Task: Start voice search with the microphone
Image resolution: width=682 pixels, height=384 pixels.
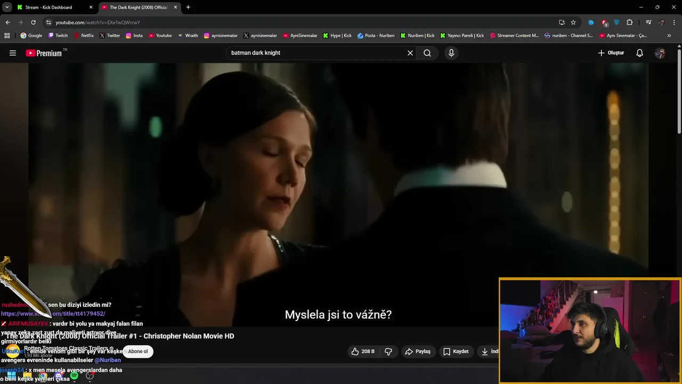Action: coord(451,53)
